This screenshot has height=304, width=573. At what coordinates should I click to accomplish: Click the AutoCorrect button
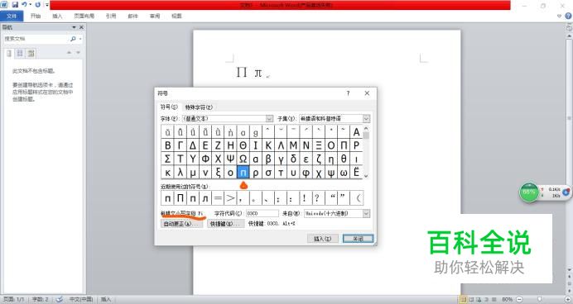[x=181, y=223]
